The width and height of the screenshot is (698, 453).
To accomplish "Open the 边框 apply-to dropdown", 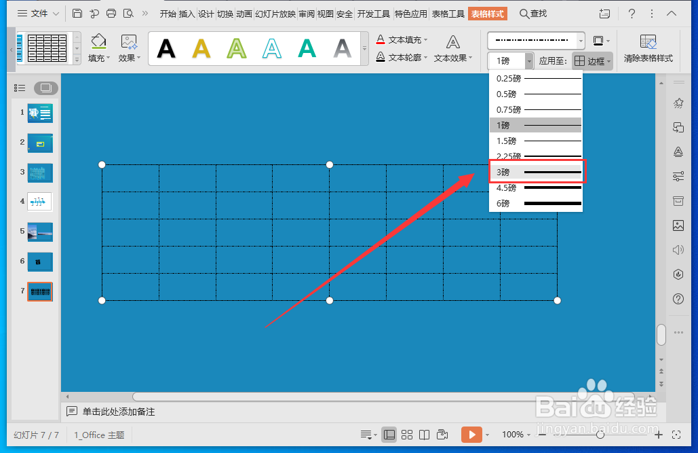I will [x=592, y=61].
